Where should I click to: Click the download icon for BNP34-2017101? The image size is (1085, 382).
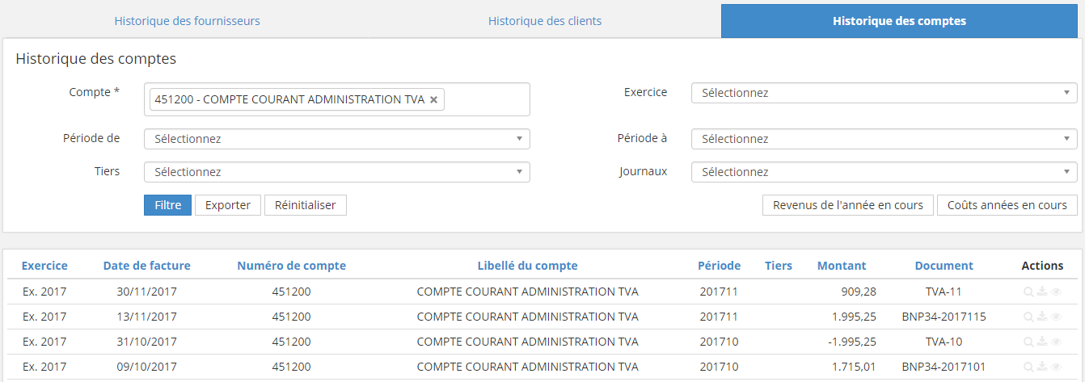tap(1042, 367)
